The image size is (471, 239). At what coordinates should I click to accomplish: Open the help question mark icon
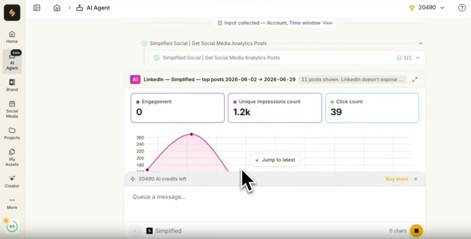tap(462, 8)
